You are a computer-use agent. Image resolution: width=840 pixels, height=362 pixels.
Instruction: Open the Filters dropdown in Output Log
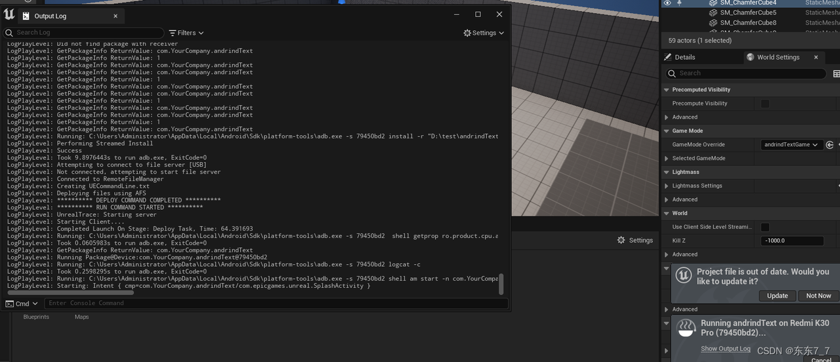click(186, 33)
